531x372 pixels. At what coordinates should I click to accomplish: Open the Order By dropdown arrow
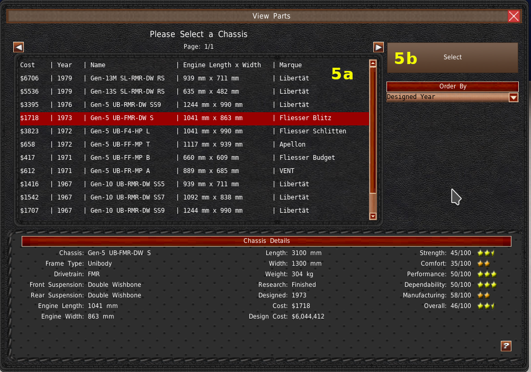click(x=513, y=97)
